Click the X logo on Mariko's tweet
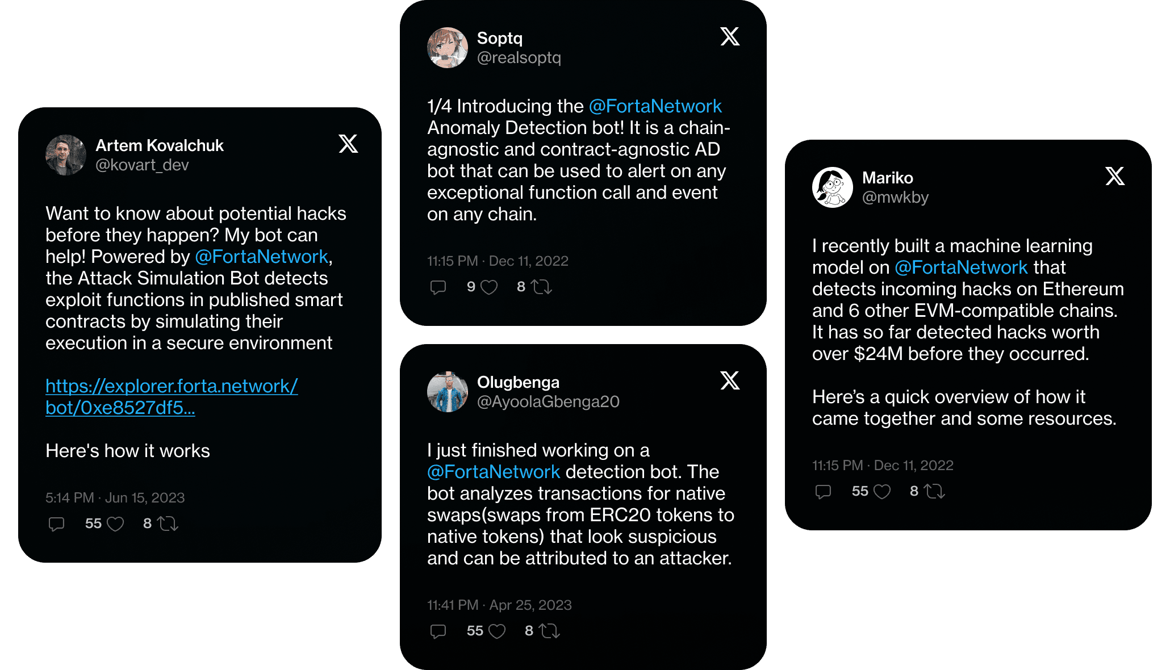This screenshot has height=670, width=1170. 1115,176
